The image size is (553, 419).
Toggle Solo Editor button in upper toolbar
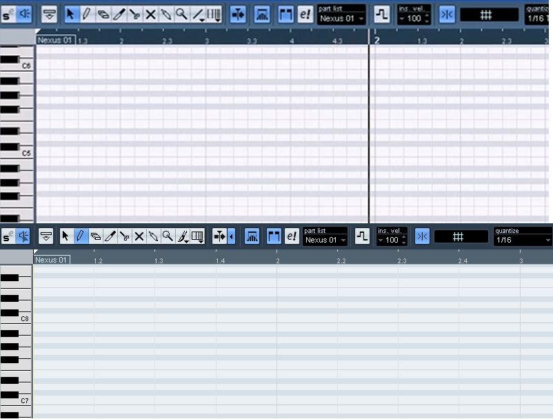tap(8, 14)
